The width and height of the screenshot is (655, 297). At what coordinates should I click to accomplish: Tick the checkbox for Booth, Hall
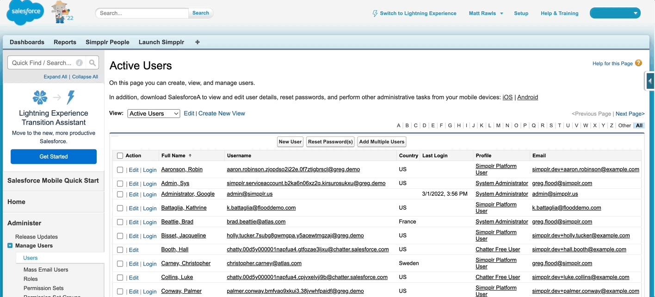(x=120, y=250)
